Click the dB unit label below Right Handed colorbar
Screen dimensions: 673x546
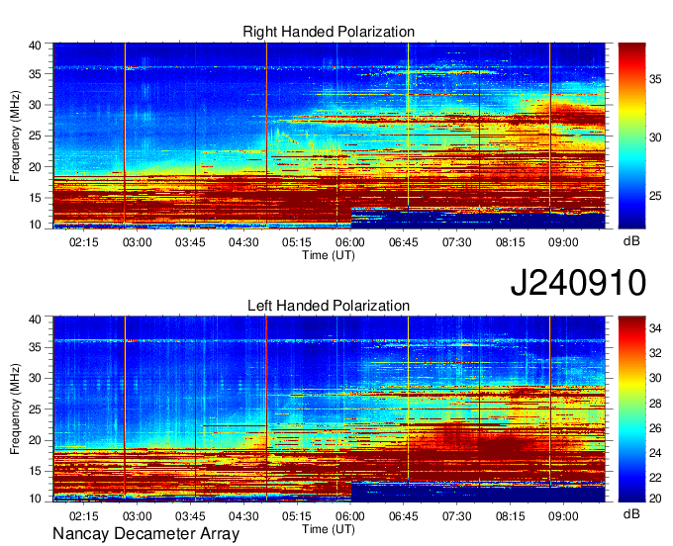631,241
